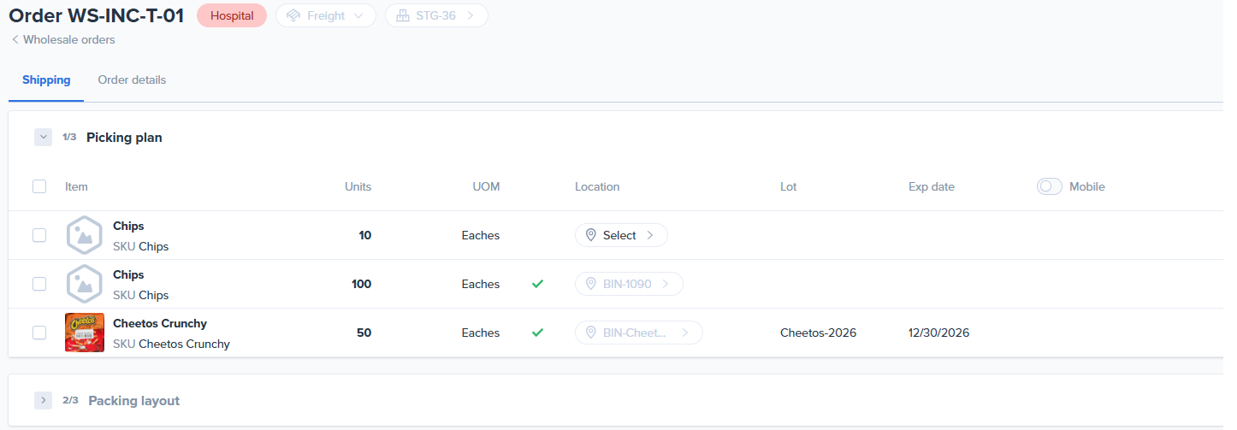Viewport: 1237px width, 430px height.
Task: Click the green checkmark on Cheetos Crunchy row
Action: click(537, 333)
